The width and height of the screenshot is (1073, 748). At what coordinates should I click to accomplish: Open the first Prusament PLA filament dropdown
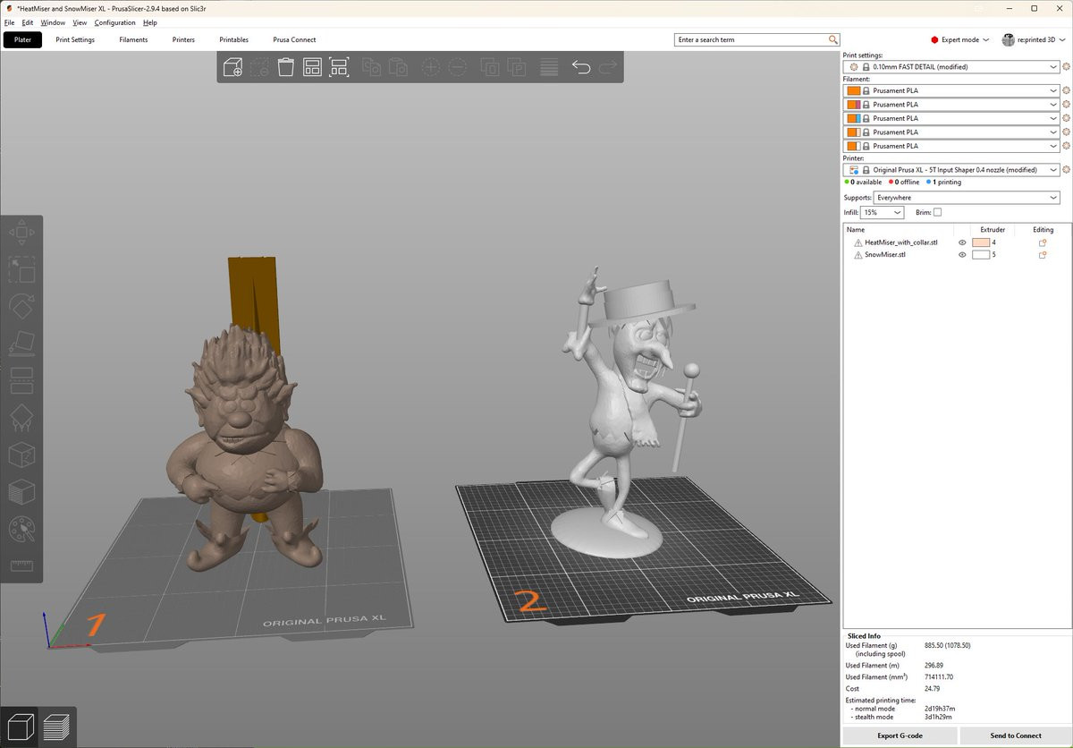(952, 90)
